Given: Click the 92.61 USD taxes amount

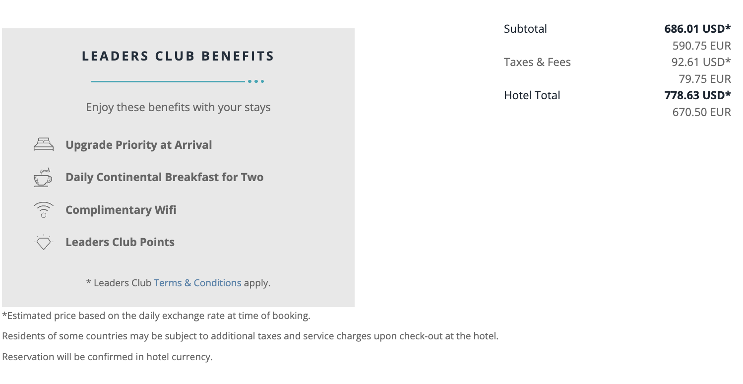Looking at the screenshot, I should click(x=703, y=62).
